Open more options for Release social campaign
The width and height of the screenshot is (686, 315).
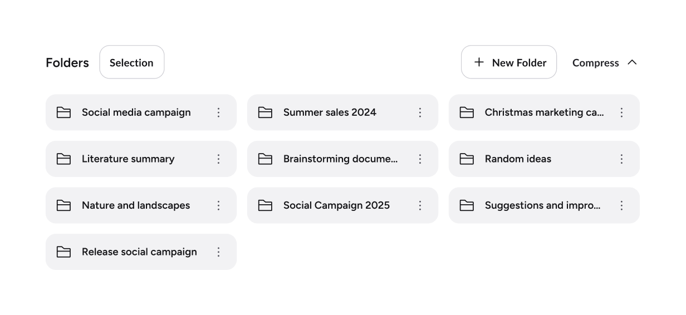click(x=218, y=252)
